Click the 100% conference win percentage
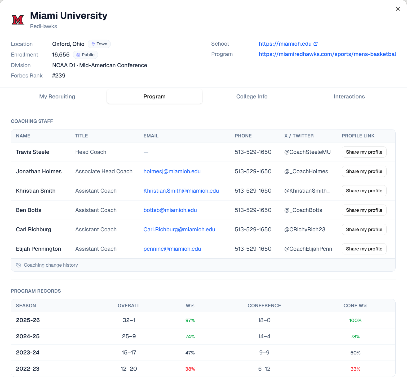The image size is (407, 386). click(x=355, y=320)
